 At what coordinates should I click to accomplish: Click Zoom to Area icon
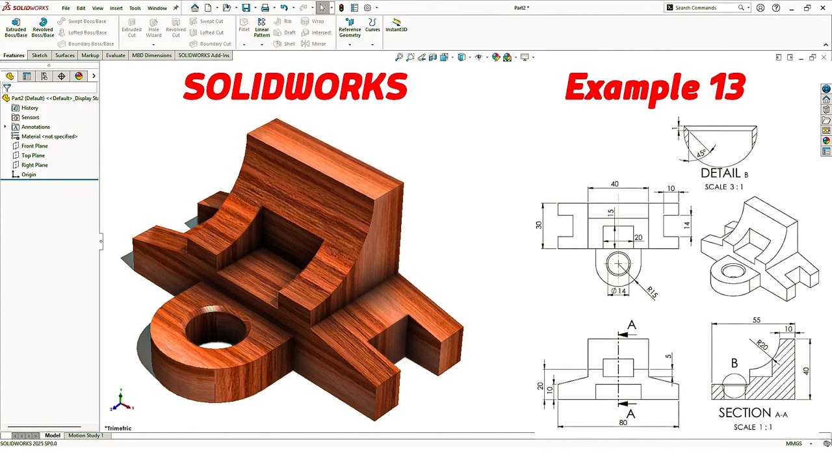point(411,57)
